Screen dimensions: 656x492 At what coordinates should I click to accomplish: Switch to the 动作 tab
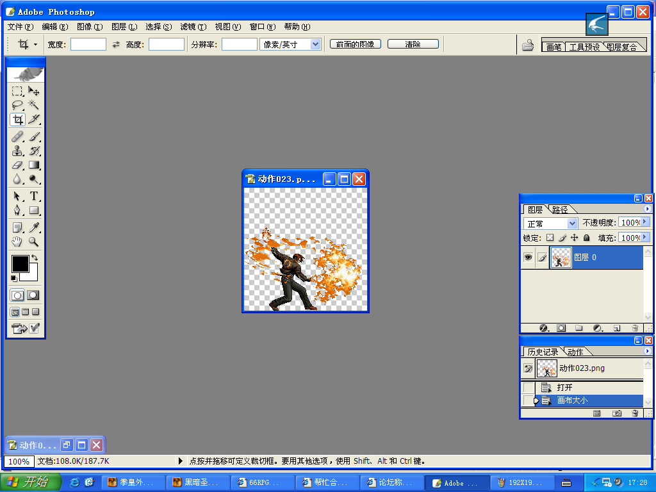[x=575, y=352]
